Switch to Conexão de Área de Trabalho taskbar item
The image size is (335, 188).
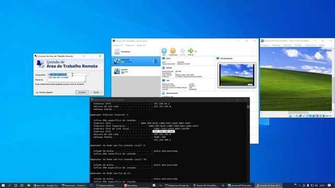(269, 185)
